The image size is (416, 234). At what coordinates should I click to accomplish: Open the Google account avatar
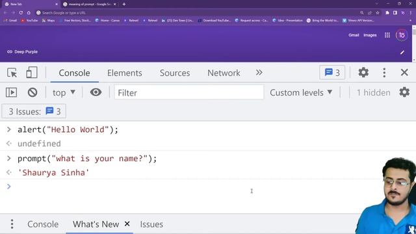[402, 35]
